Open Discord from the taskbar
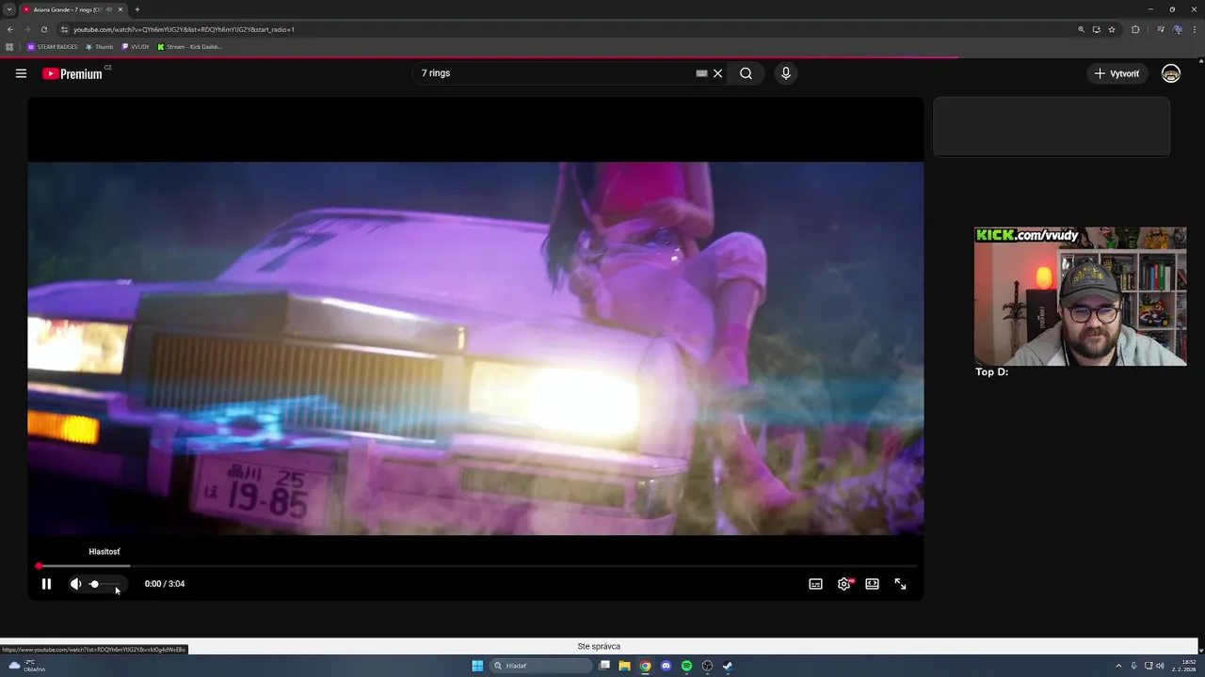The height and width of the screenshot is (677, 1205). click(666, 666)
